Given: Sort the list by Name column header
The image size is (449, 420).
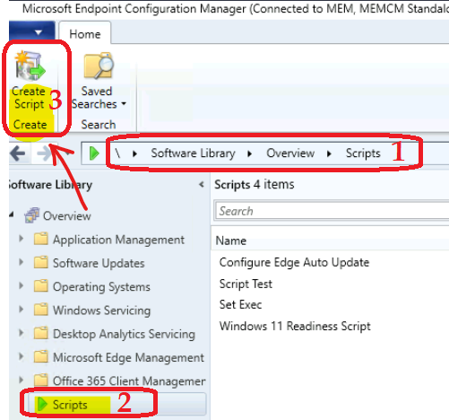Looking at the screenshot, I should [x=231, y=241].
